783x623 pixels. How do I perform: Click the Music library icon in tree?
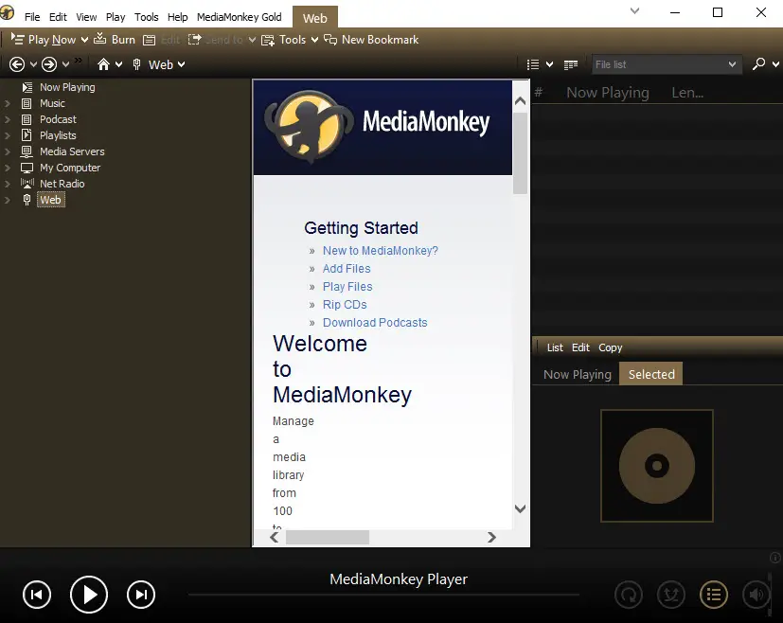point(27,103)
